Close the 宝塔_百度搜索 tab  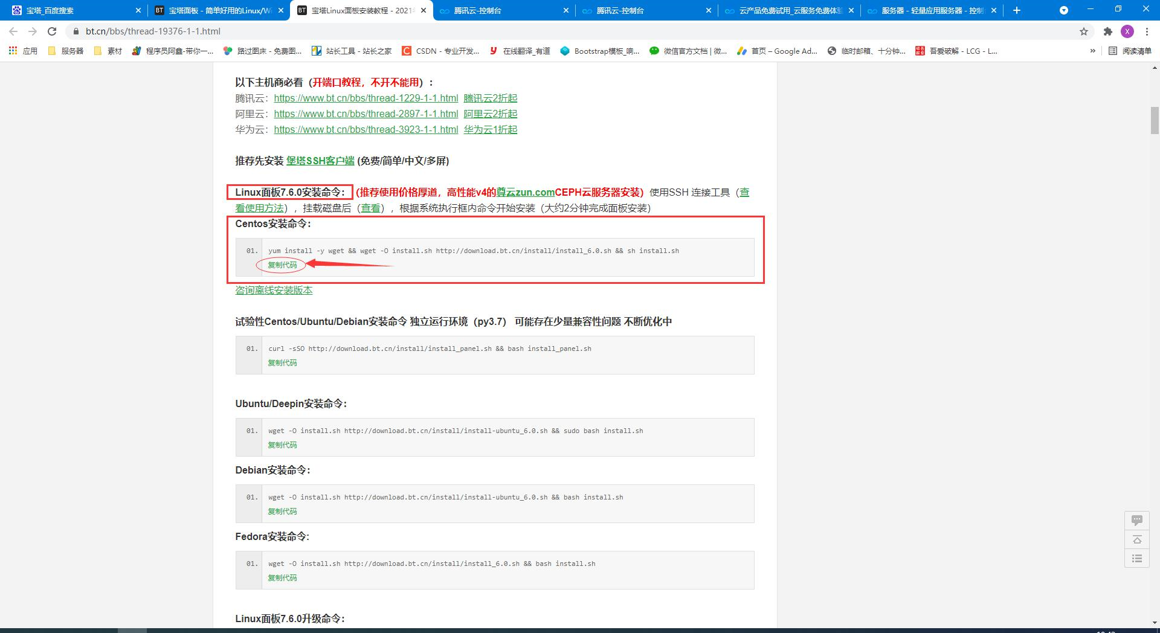tap(138, 10)
